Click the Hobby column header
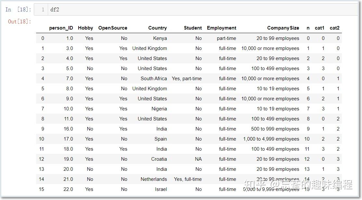 pyautogui.click(x=85, y=28)
